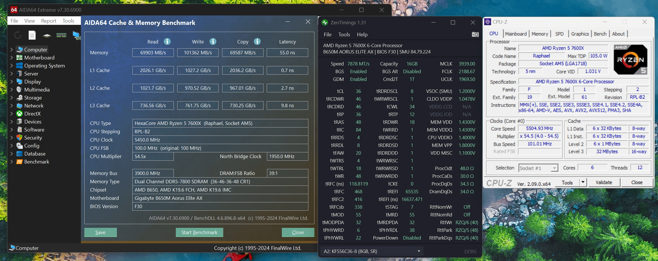Expand the Benchmark tree node

(12, 162)
